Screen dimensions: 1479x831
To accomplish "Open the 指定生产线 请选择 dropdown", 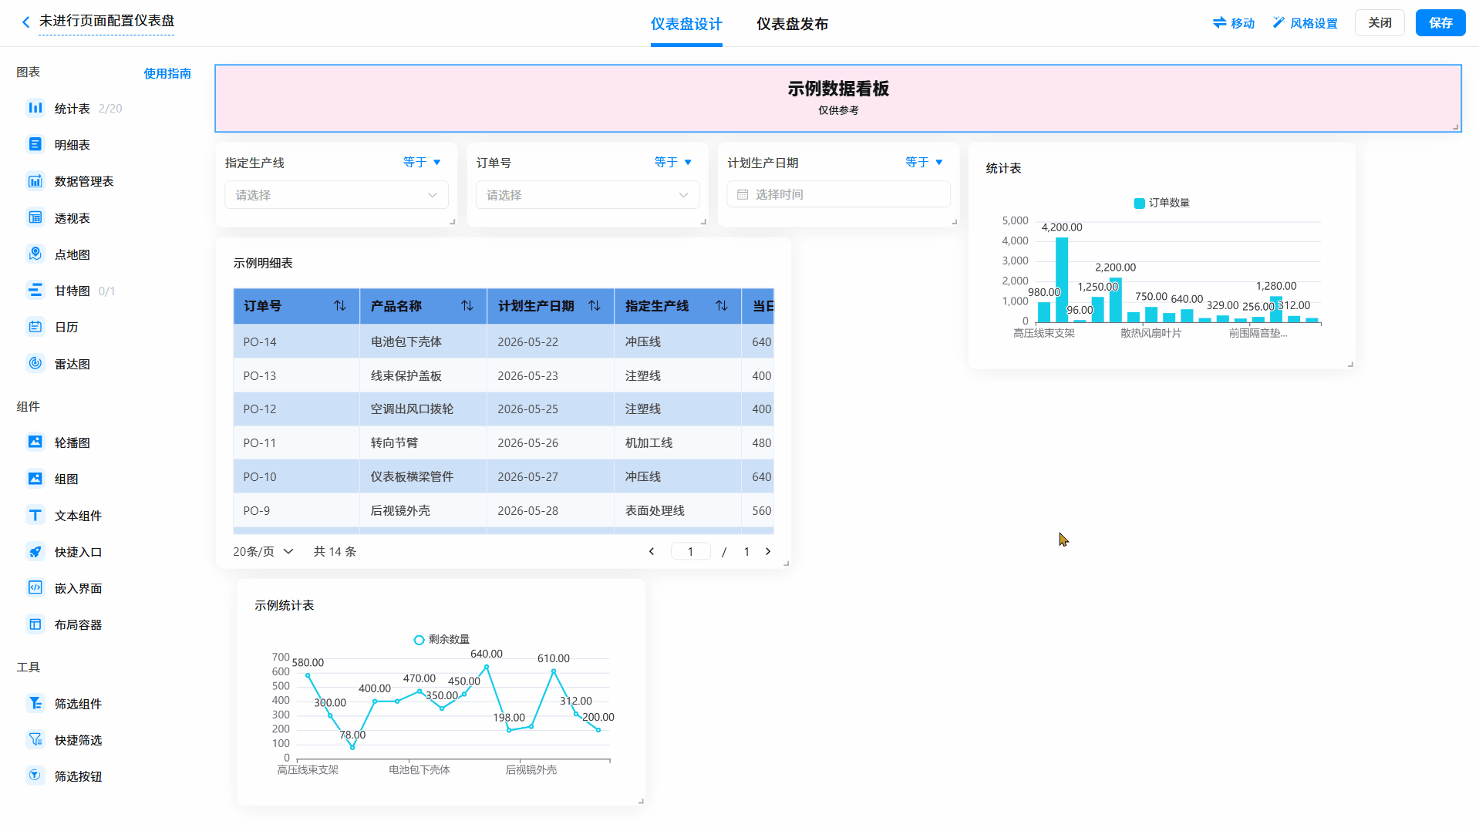I will 336,195.
